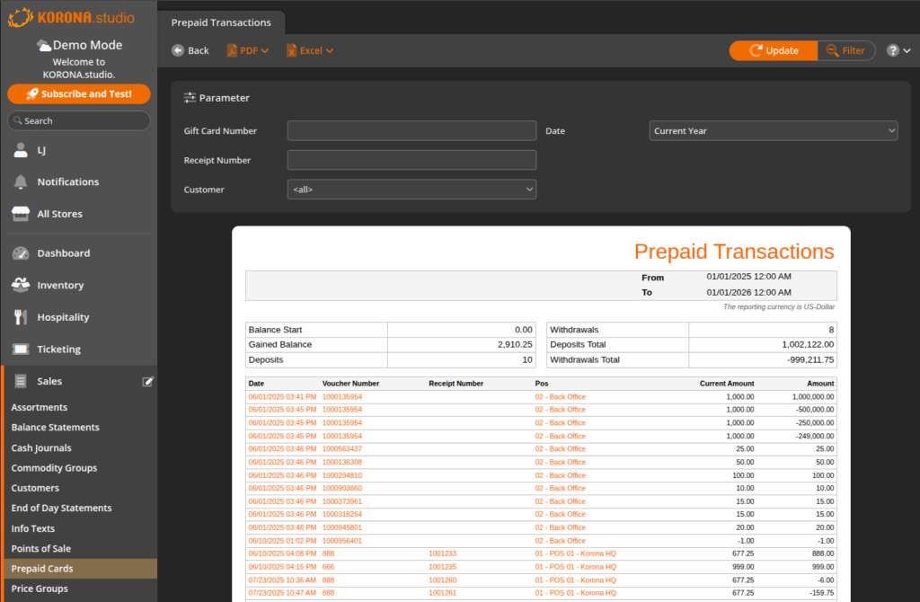Expand the PDF export dropdown arrow
Image resolution: width=920 pixels, height=602 pixels.
click(x=265, y=51)
